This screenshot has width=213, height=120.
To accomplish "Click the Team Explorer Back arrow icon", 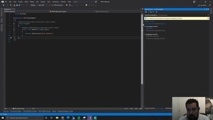I will pos(146,12).
